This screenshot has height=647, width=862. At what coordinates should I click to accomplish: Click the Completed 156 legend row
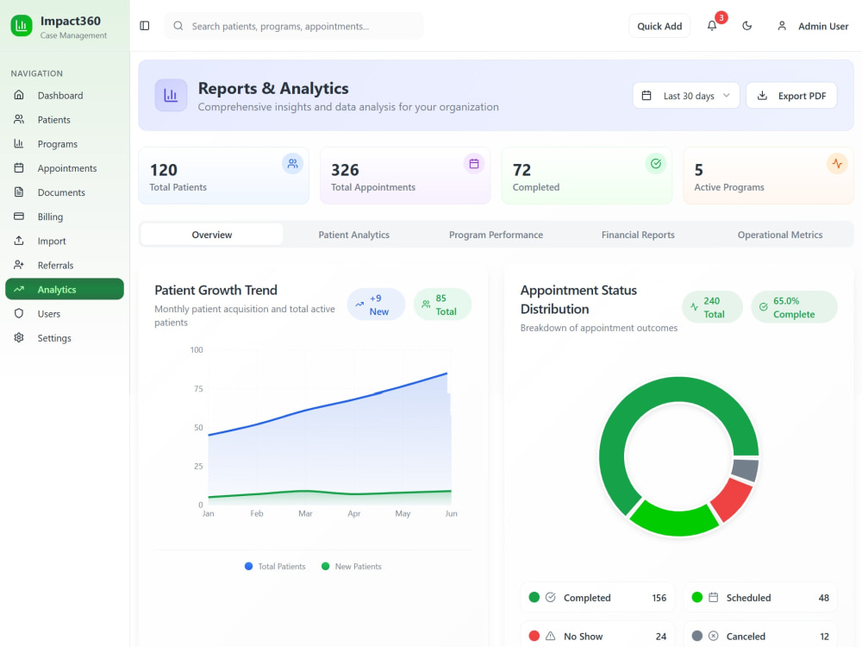coord(597,598)
